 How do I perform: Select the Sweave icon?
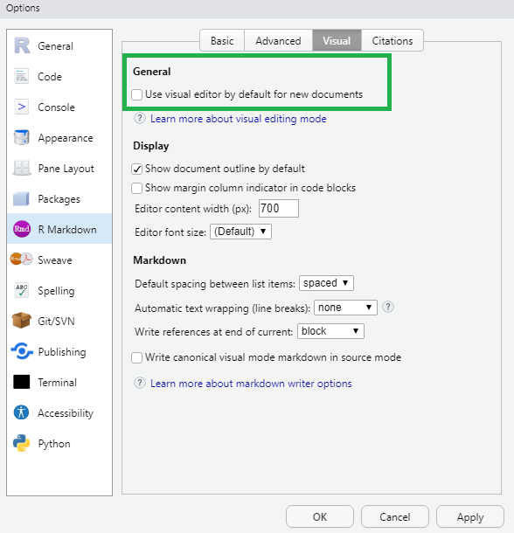point(22,260)
